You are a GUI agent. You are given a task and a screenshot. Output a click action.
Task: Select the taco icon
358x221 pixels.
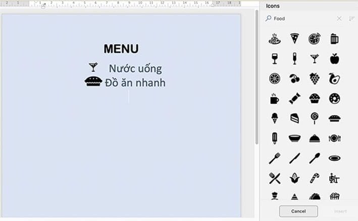pos(315,196)
